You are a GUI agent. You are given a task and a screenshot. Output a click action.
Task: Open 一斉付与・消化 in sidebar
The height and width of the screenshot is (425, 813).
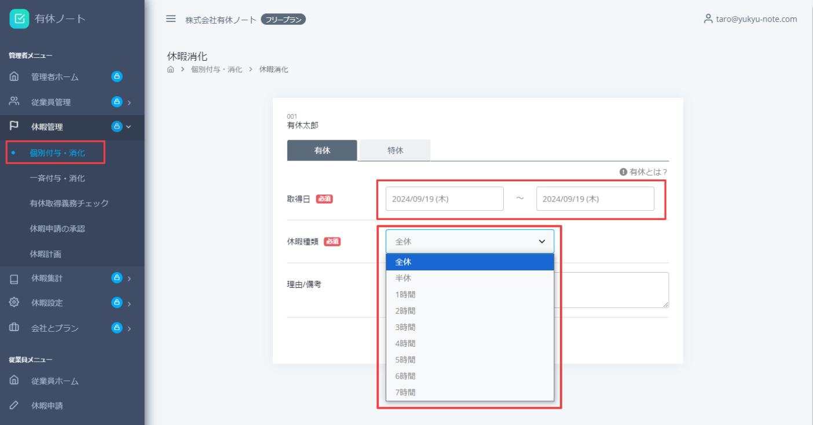pos(57,178)
